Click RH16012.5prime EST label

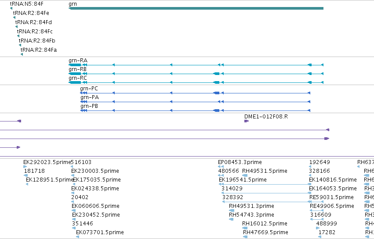pyautogui.click(x=265, y=224)
